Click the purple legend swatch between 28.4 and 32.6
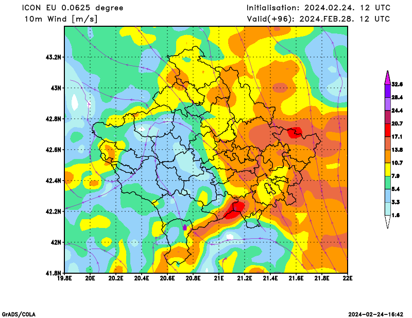 coord(388,91)
